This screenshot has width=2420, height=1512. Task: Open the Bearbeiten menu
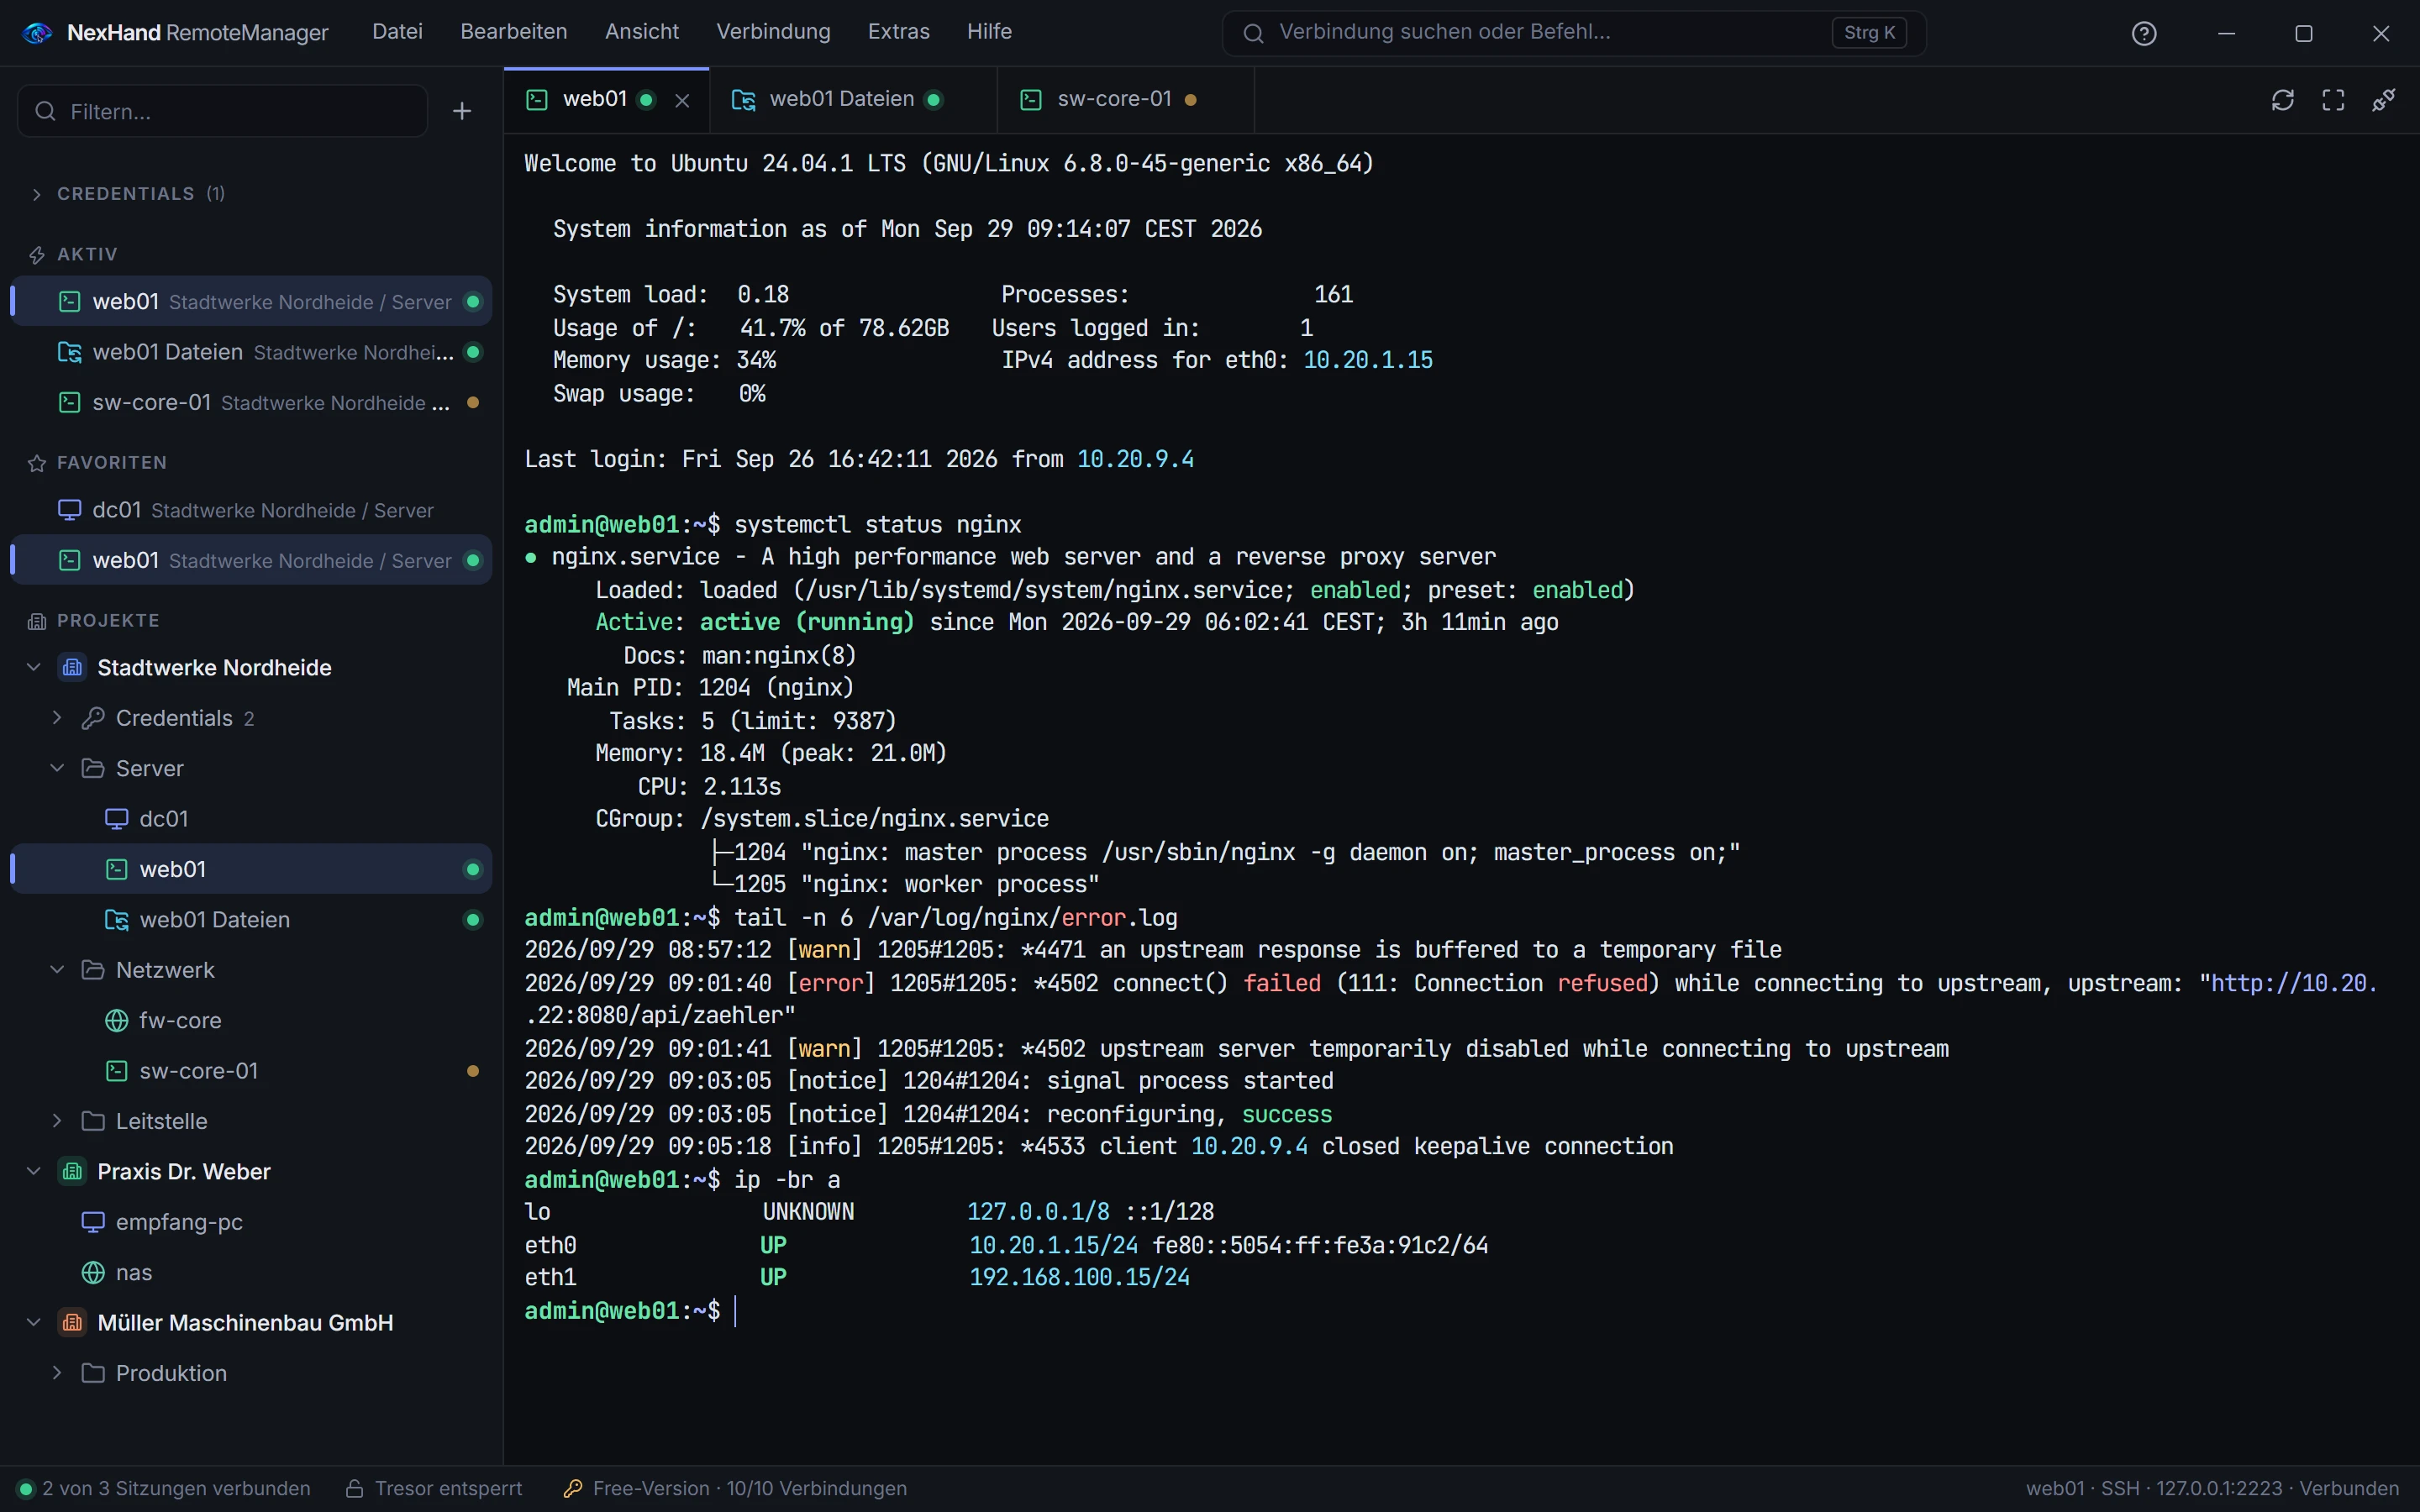pyautogui.click(x=514, y=32)
